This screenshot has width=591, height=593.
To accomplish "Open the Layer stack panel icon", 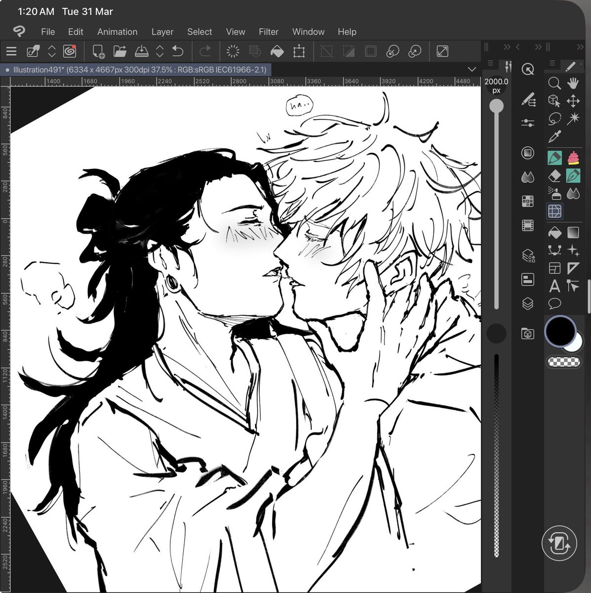I will pos(528,303).
